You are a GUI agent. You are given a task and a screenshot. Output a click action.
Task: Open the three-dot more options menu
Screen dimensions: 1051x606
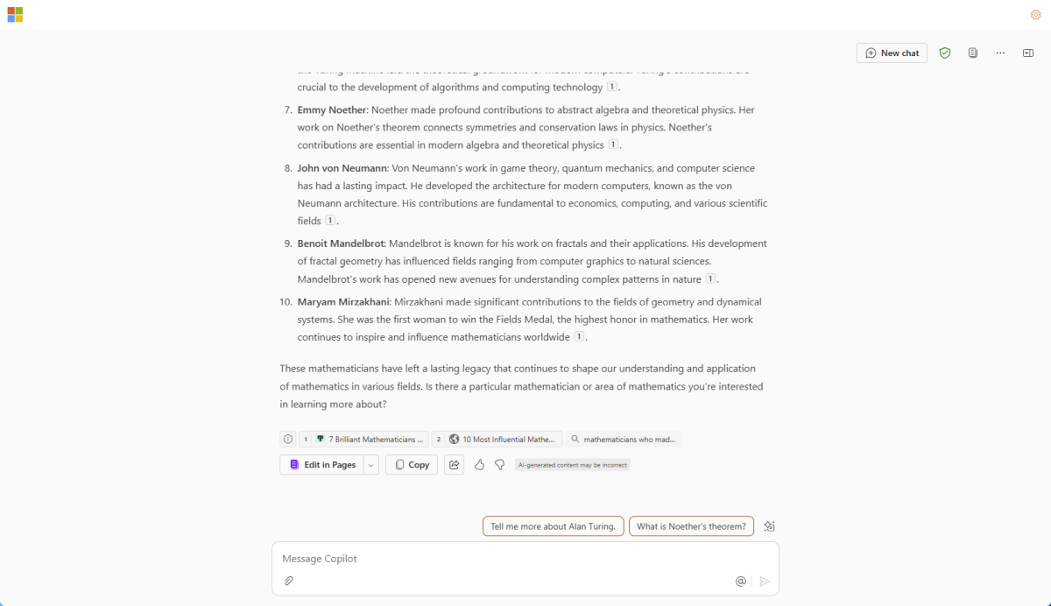(1000, 53)
